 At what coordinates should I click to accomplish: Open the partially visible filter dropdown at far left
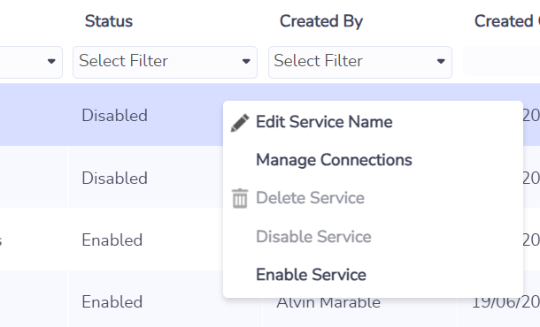(31, 62)
